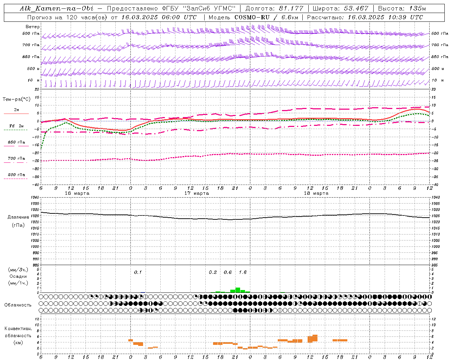Viewport: 450px width, 360px height.
Task: Click the 0.6 precipitation total value
Action: (228, 272)
